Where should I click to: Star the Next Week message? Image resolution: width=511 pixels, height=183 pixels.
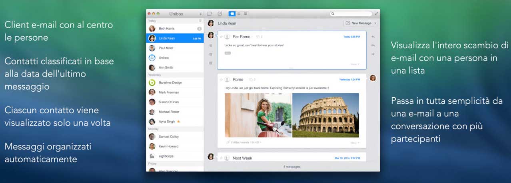(221, 158)
